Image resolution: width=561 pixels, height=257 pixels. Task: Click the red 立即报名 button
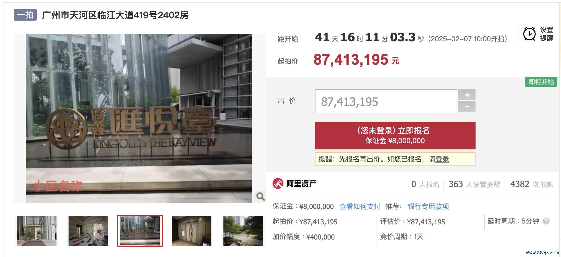point(395,135)
